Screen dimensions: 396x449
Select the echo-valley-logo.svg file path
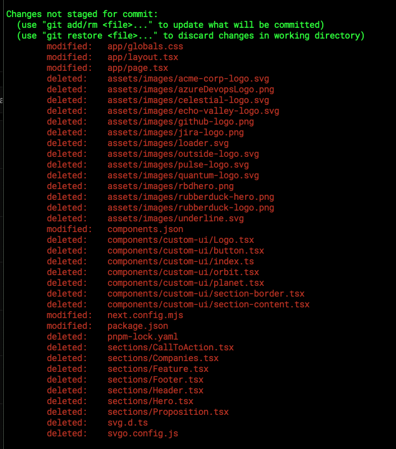[x=193, y=111]
